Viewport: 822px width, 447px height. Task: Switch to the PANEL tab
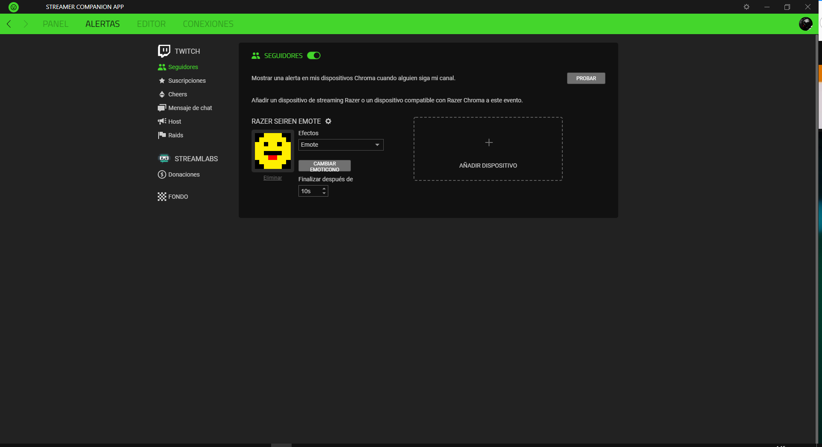point(55,24)
